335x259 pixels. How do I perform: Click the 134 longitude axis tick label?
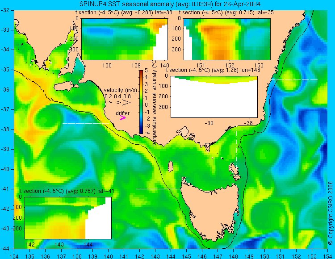(14, 256)
